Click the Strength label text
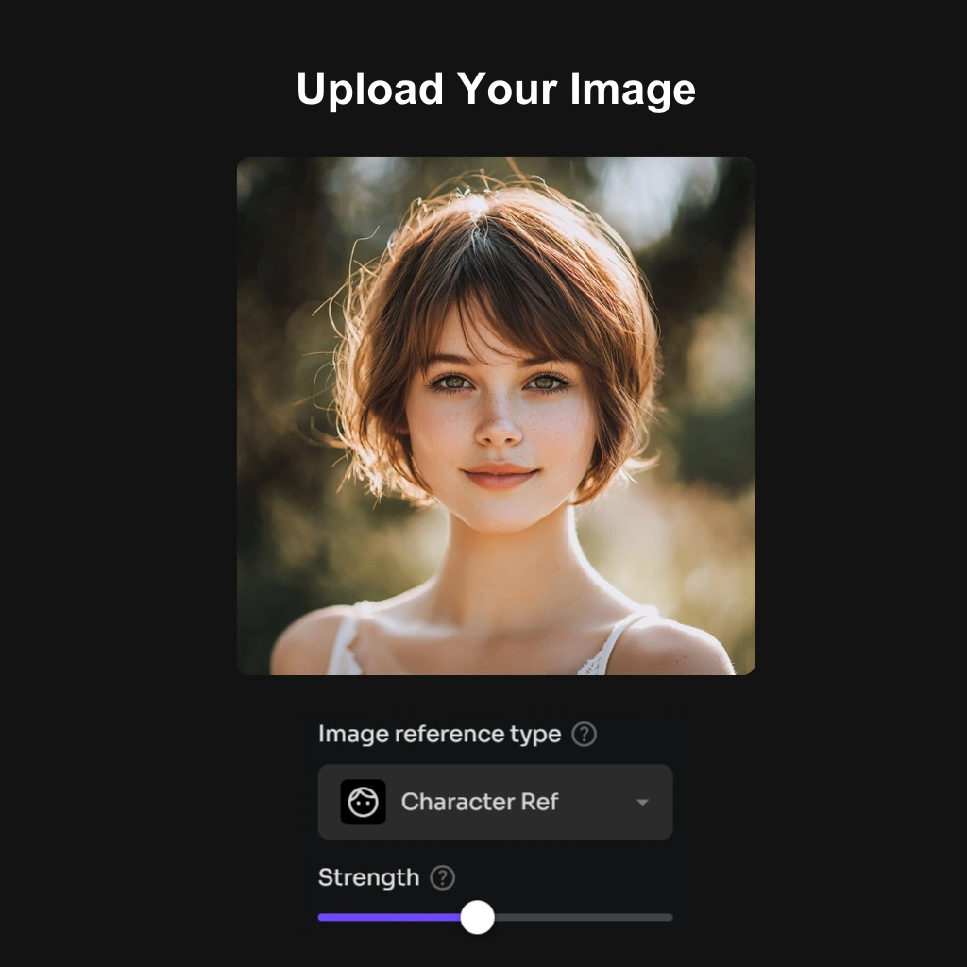Screen dimensions: 967x967 click(x=368, y=877)
